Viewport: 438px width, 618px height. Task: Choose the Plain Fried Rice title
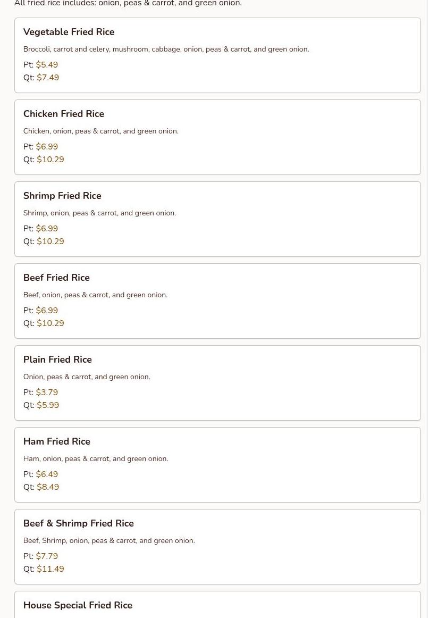[x=57, y=360]
